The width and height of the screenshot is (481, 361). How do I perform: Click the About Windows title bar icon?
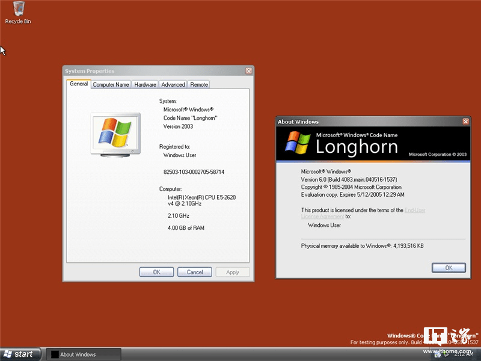[279, 121]
